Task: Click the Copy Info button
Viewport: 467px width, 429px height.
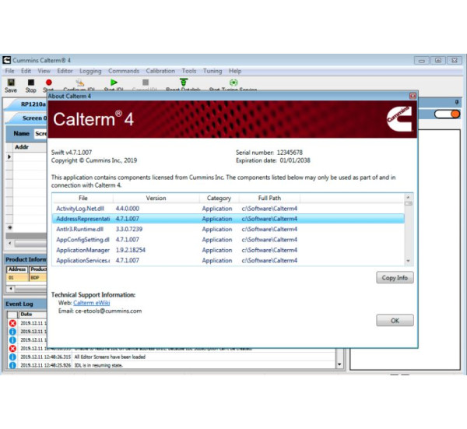Action: [x=395, y=278]
